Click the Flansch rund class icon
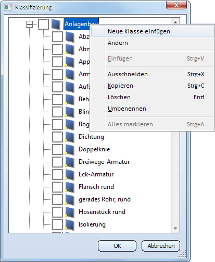Viewport: 215px width, 262px height. pos(70,187)
